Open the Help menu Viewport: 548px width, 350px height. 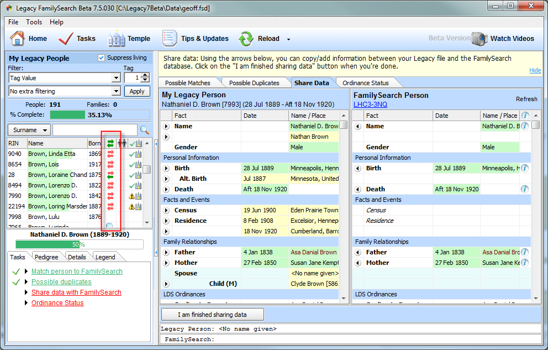(56, 22)
